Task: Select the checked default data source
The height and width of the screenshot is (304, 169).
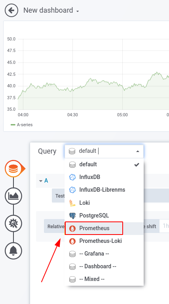Action: pyautogui.click(x=104, y=164)
